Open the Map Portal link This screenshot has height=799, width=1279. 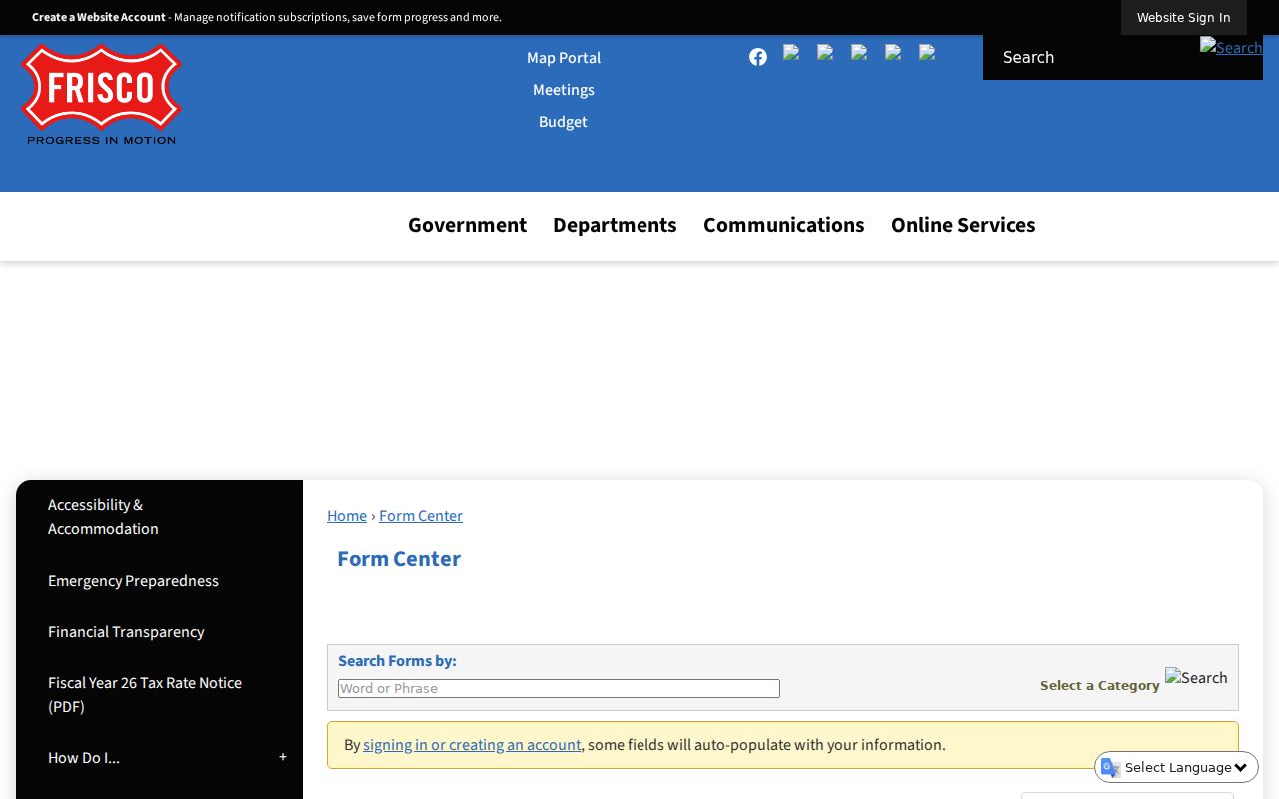click(564, 58)
